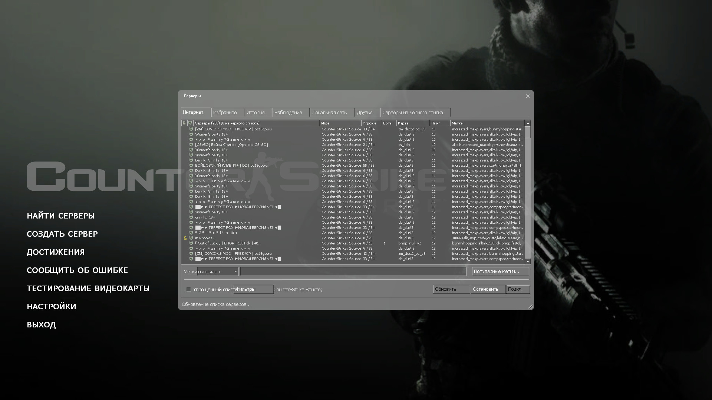Open the История tab
Image resolution: width=712 pixels, height=400 pixels.
tap(258, 112)
